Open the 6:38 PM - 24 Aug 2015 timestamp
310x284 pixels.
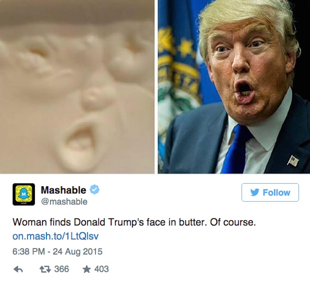coord(58,252)
